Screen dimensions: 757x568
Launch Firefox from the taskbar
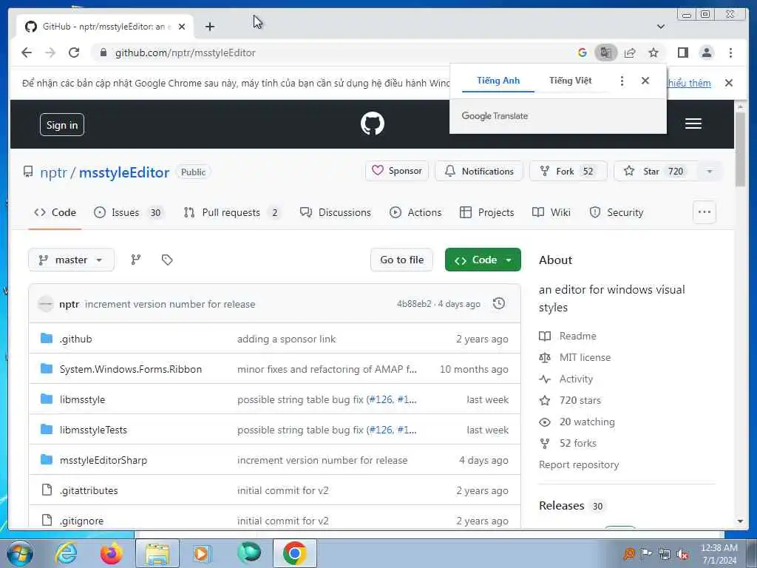112,553
